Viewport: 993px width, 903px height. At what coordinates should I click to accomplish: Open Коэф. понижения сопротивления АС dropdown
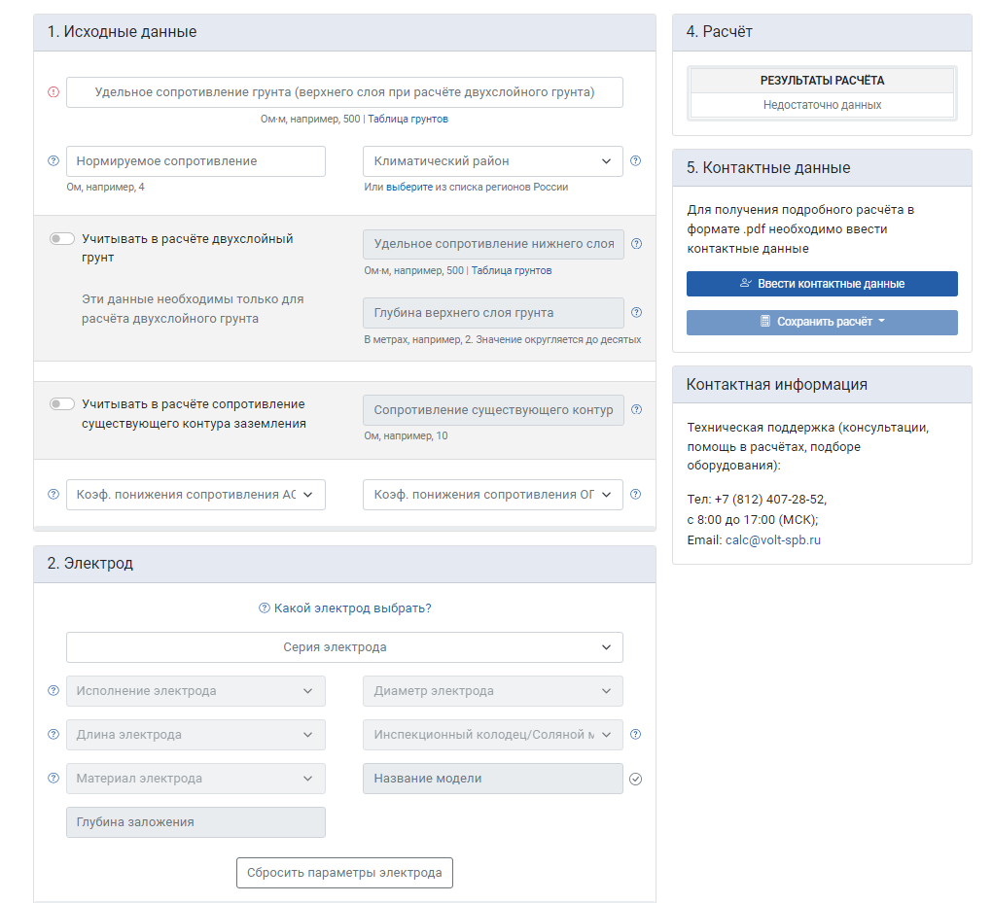click(195, 495)
